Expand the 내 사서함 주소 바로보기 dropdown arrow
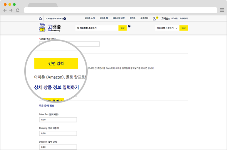The height and width of the screenshot is (150, 227). click(x=65, y=19)
